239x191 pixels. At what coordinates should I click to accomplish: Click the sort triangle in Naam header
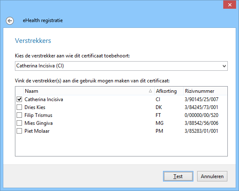point(150,91)
